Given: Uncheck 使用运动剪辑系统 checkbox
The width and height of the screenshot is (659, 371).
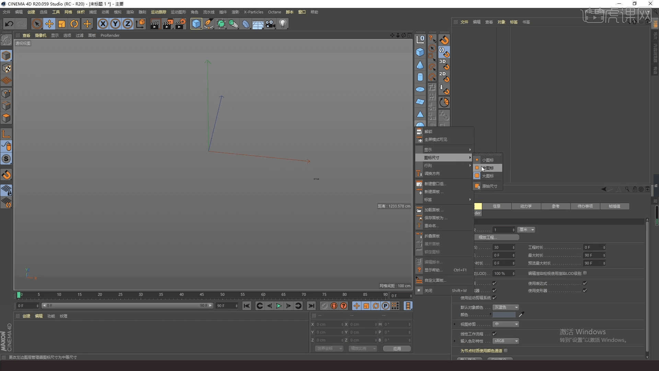Looking at the screenshot, I should point(495,297).
